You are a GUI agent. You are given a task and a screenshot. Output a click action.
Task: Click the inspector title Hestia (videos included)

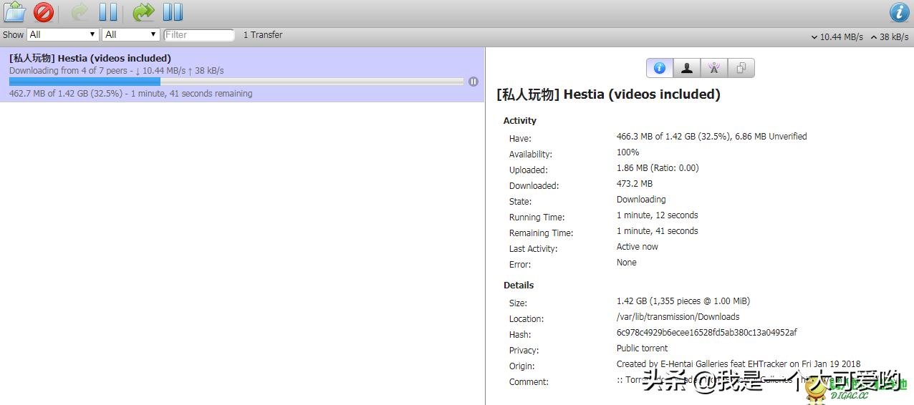click(x=608, y=94)
